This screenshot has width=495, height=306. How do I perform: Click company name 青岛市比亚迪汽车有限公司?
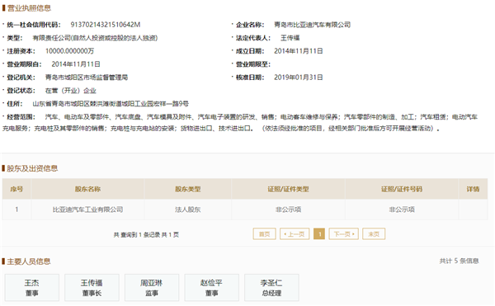[x=312, y=25]
